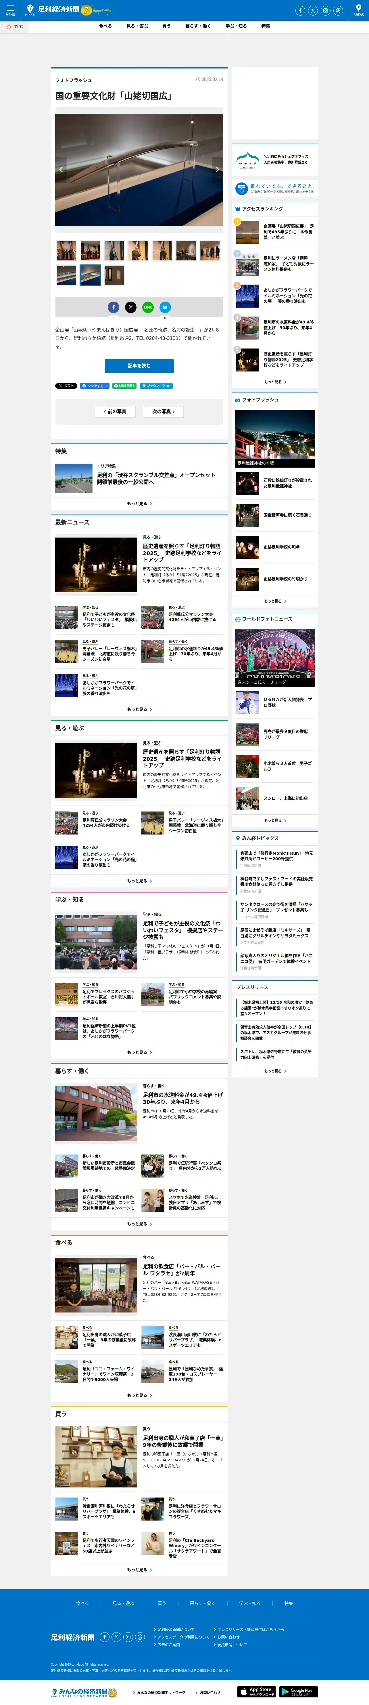This screenshot has width=369, height=1705.
Task: Select the highlighted sword thumbnail in gallery
Action: (91, 275)
